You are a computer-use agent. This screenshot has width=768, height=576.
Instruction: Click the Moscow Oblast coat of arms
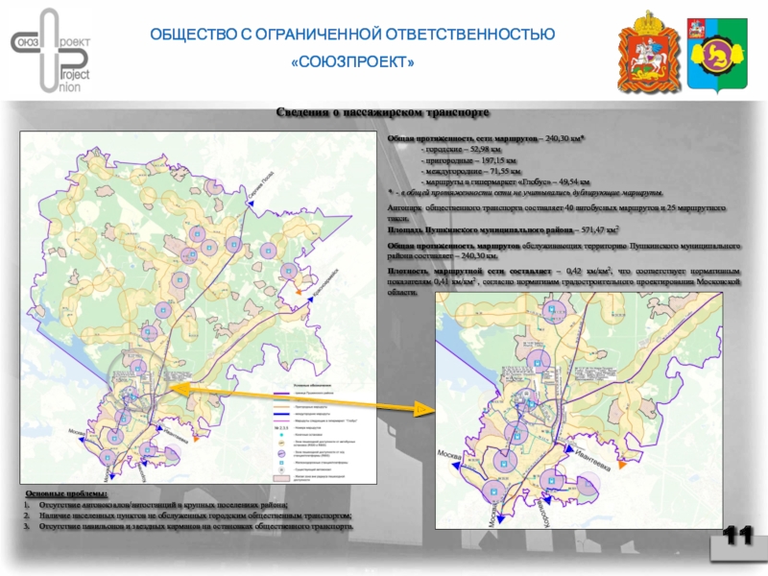[x=649, y=52]
